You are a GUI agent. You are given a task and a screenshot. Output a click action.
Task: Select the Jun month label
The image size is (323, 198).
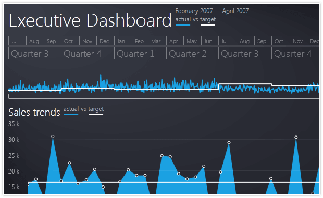point(208,41)
